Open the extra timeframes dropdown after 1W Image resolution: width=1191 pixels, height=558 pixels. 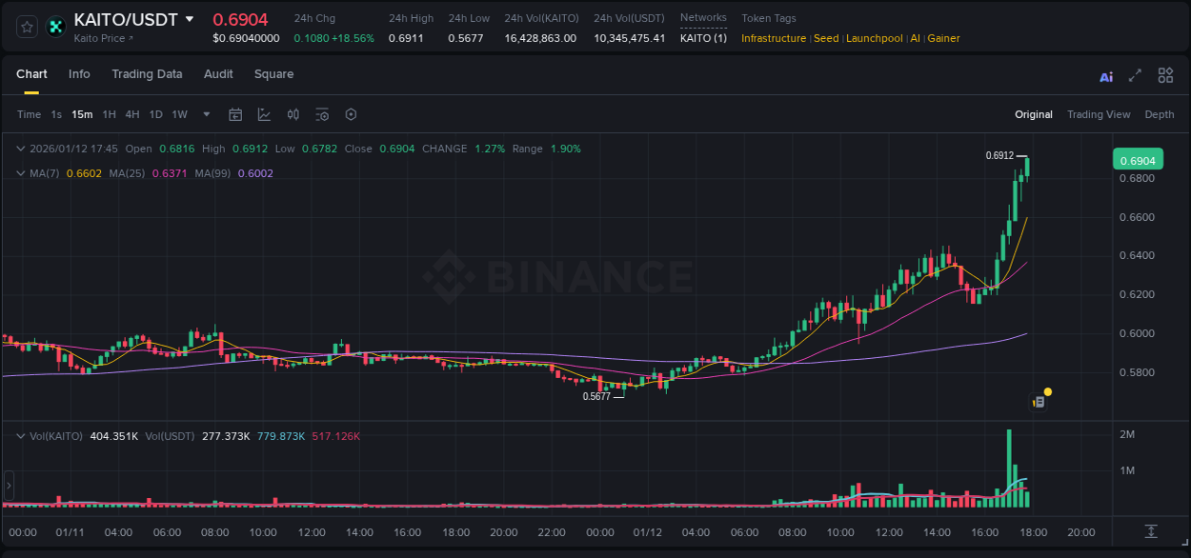point(206,114)
